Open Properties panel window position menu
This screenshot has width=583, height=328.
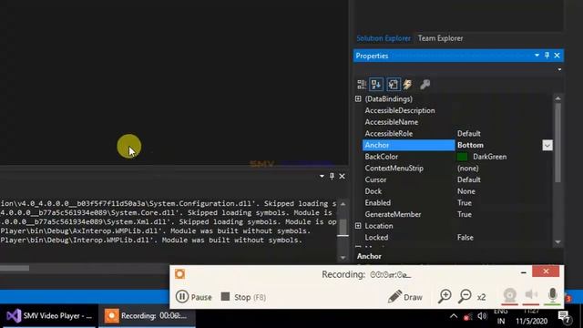point(537,56)
